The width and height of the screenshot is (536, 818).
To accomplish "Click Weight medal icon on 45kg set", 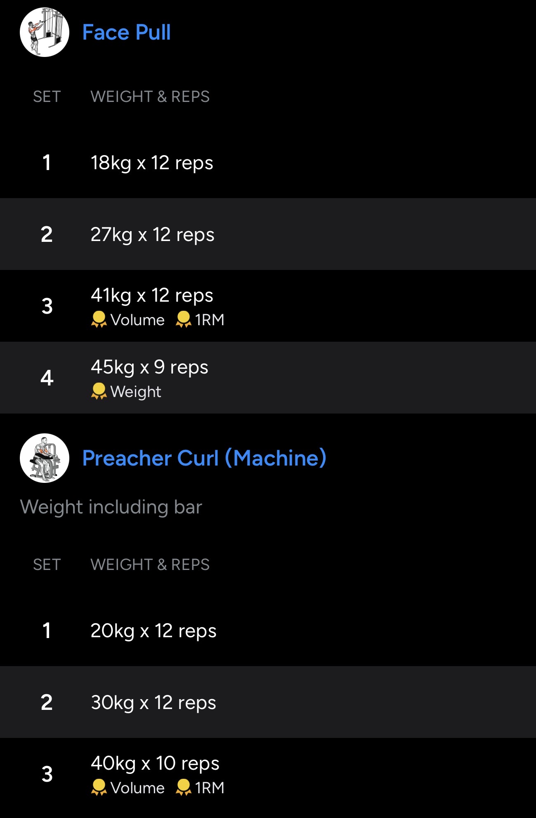I will click(x=99, y=391).
